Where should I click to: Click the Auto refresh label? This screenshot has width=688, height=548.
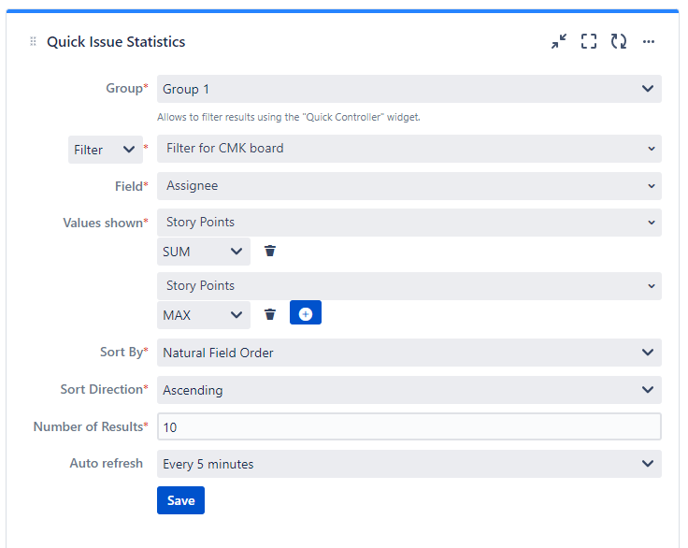click(107, 463)
